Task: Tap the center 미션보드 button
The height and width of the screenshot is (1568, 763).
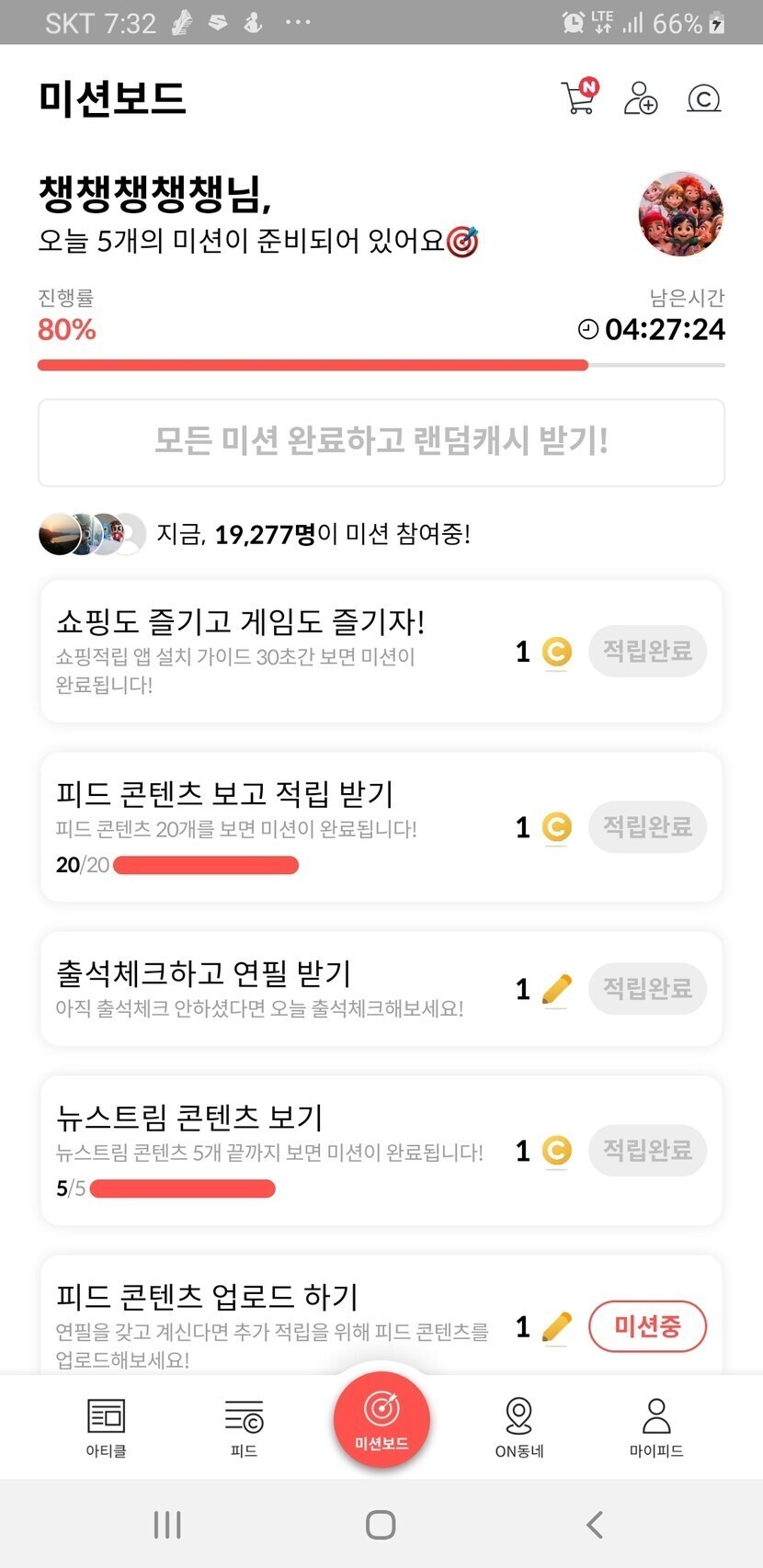Action: coord(381,1418)
